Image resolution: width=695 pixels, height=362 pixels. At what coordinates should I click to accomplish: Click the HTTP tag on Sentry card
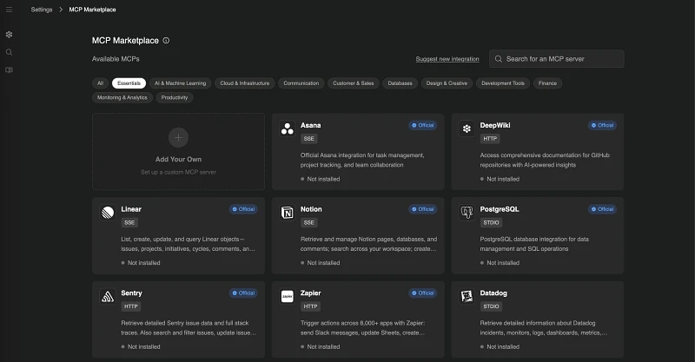click(131, 306)
